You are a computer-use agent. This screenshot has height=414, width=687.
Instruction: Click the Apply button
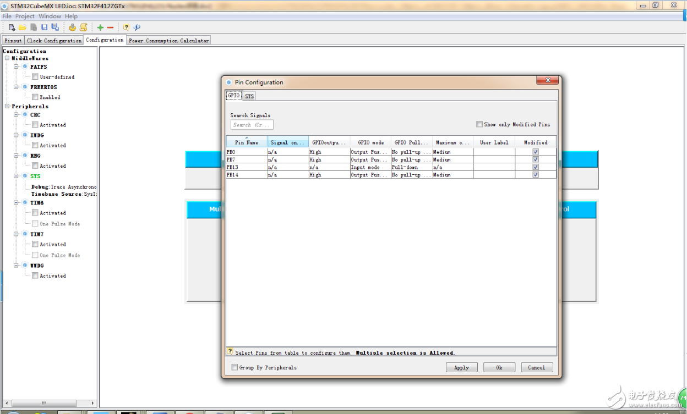(461, 367)
